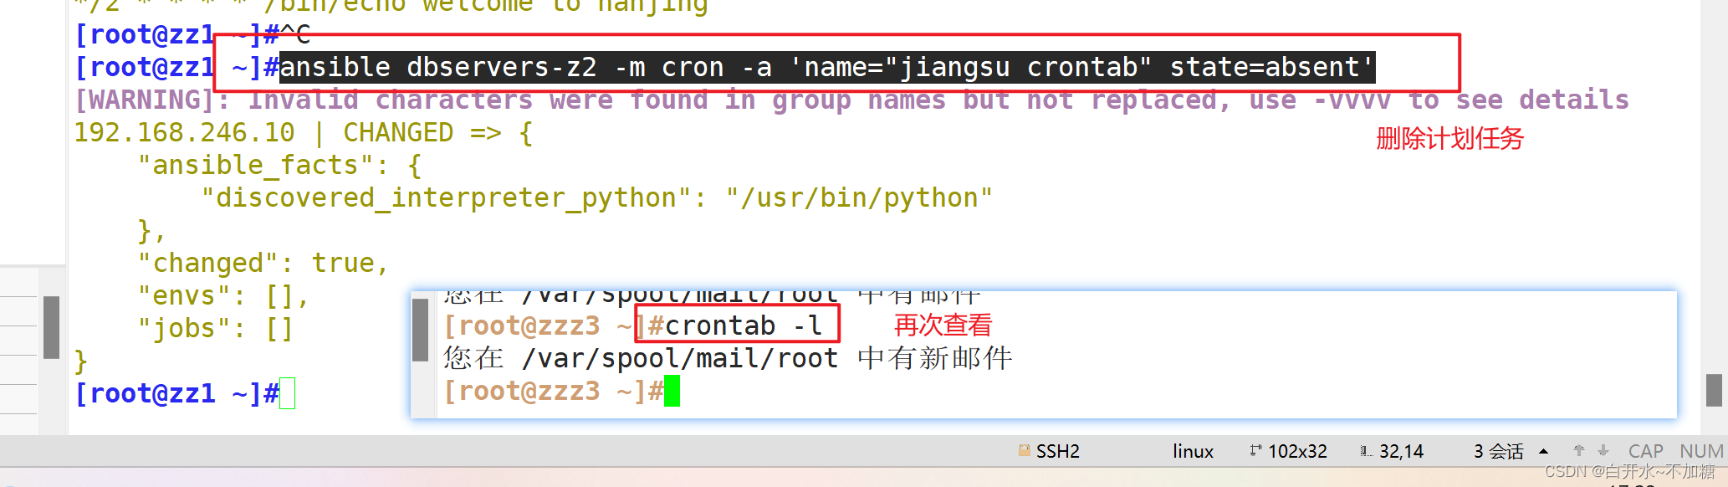Click the NUM indicator in status bar
This screenshot has width=1728, height=487.
click(x=1701, y=451)
